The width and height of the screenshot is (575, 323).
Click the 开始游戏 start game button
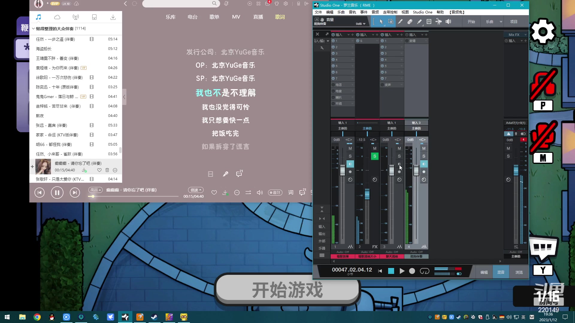tap(287, 290)
